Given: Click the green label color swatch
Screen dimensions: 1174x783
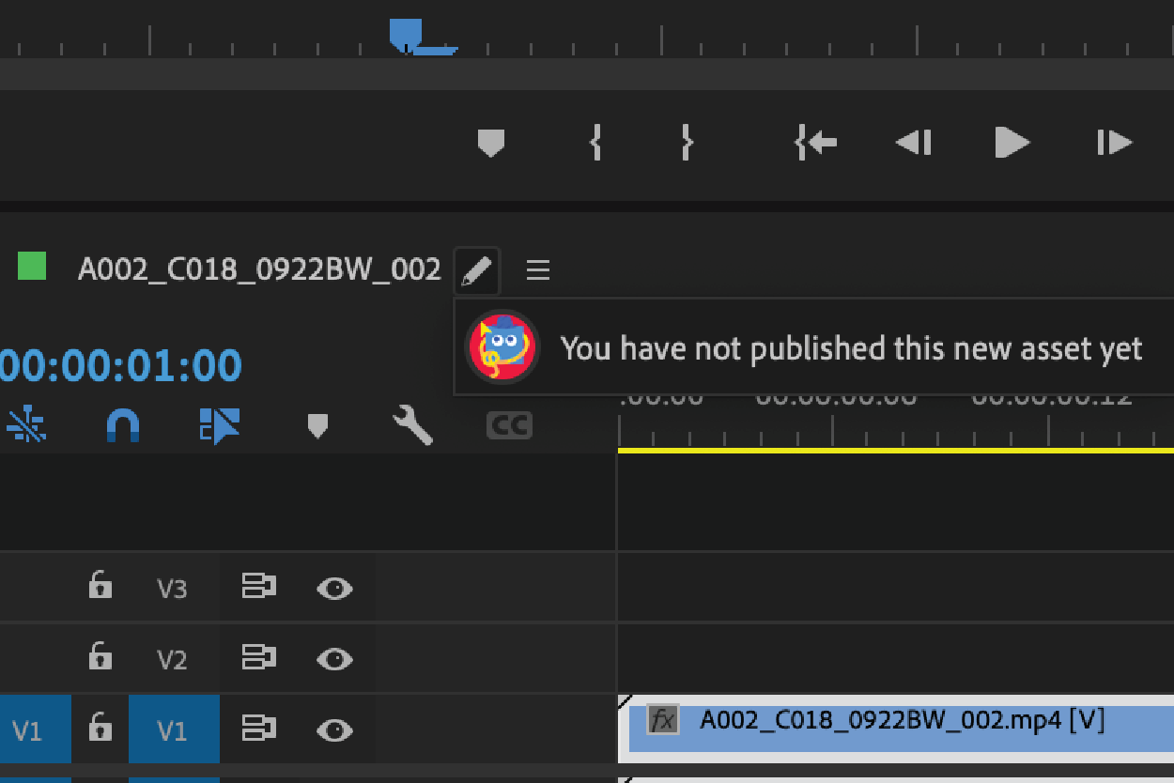Looking at the screenshot, I should 32,267.
